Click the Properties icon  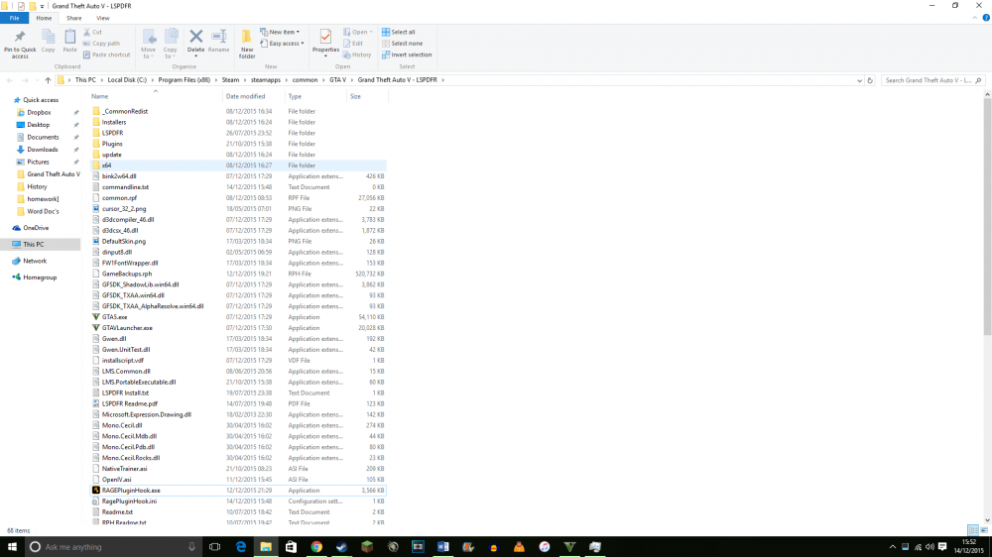click(x=325, y=38)
